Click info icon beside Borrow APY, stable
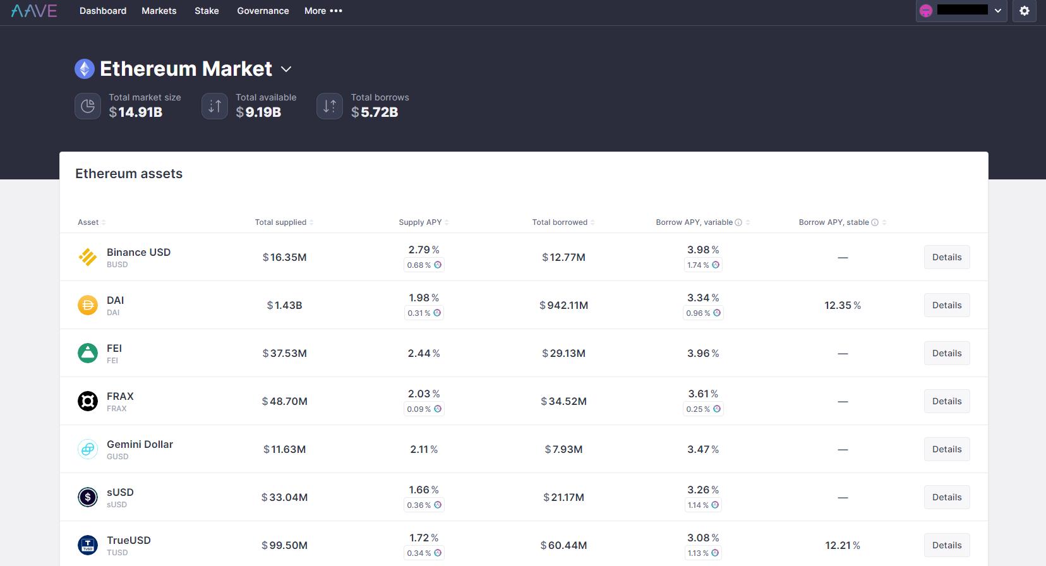 [x=875, y=222]
